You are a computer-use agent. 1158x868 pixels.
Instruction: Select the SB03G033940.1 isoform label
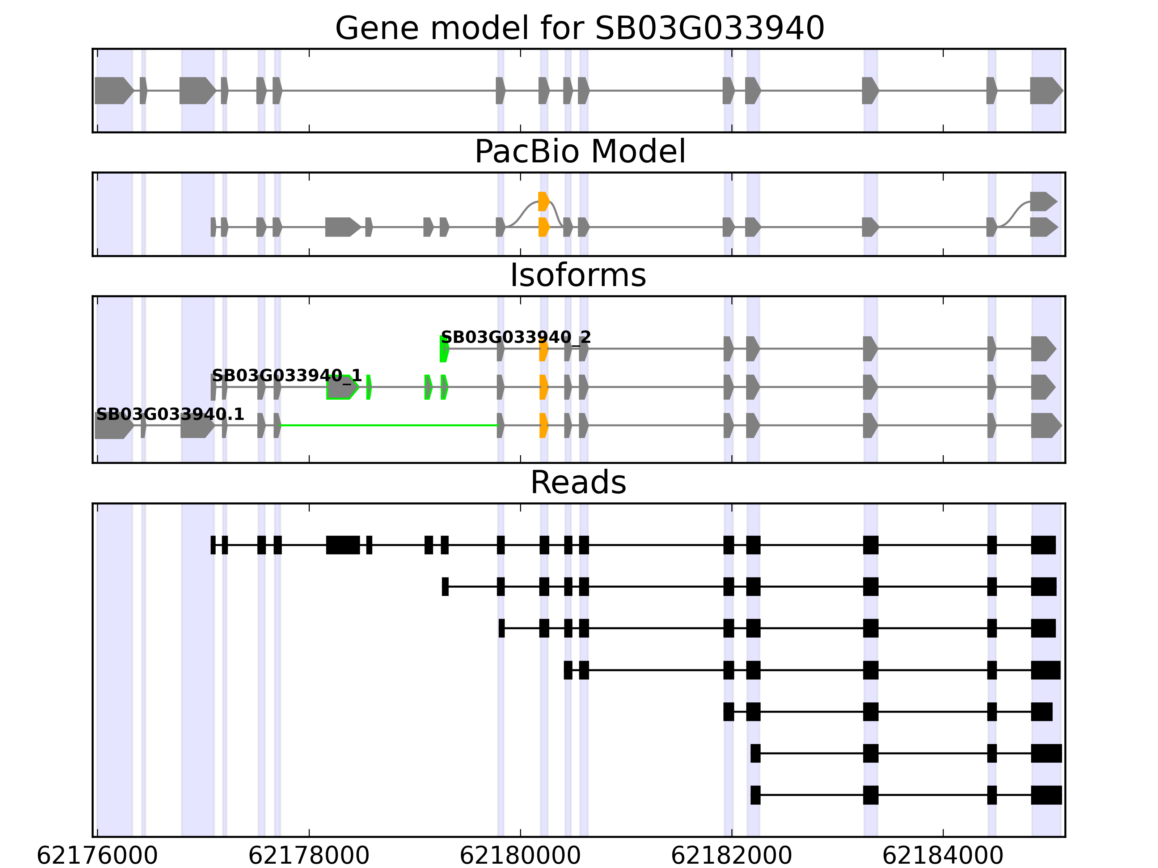click(170, 414)
